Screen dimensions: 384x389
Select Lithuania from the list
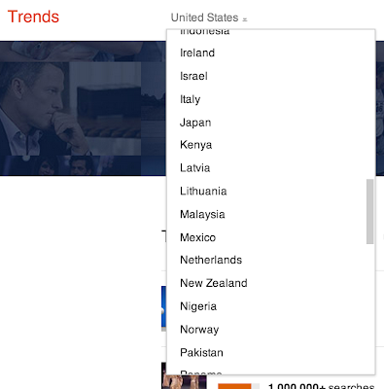click(x=271, y=191)
